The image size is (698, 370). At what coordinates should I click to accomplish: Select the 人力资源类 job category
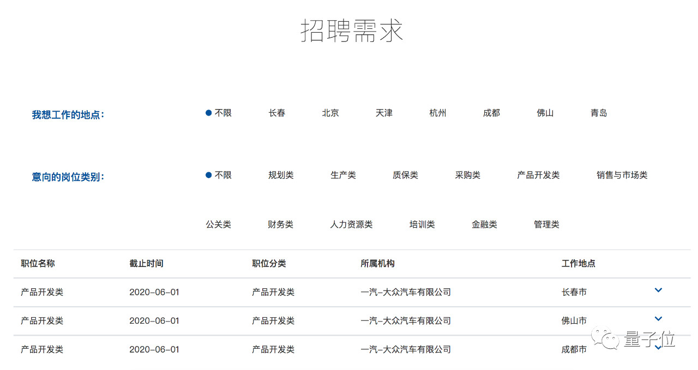(x=351, y=225)
